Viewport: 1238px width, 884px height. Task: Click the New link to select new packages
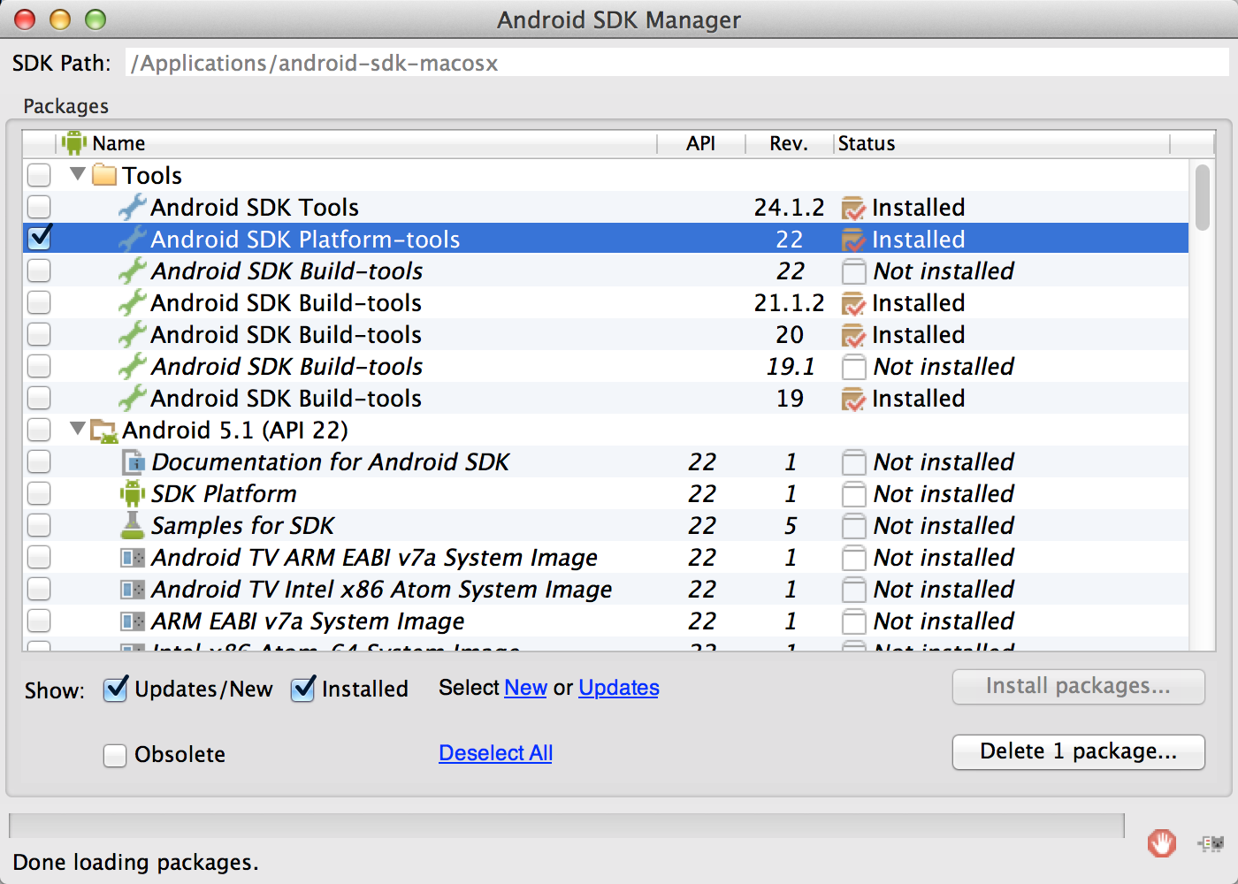[525, 688]
